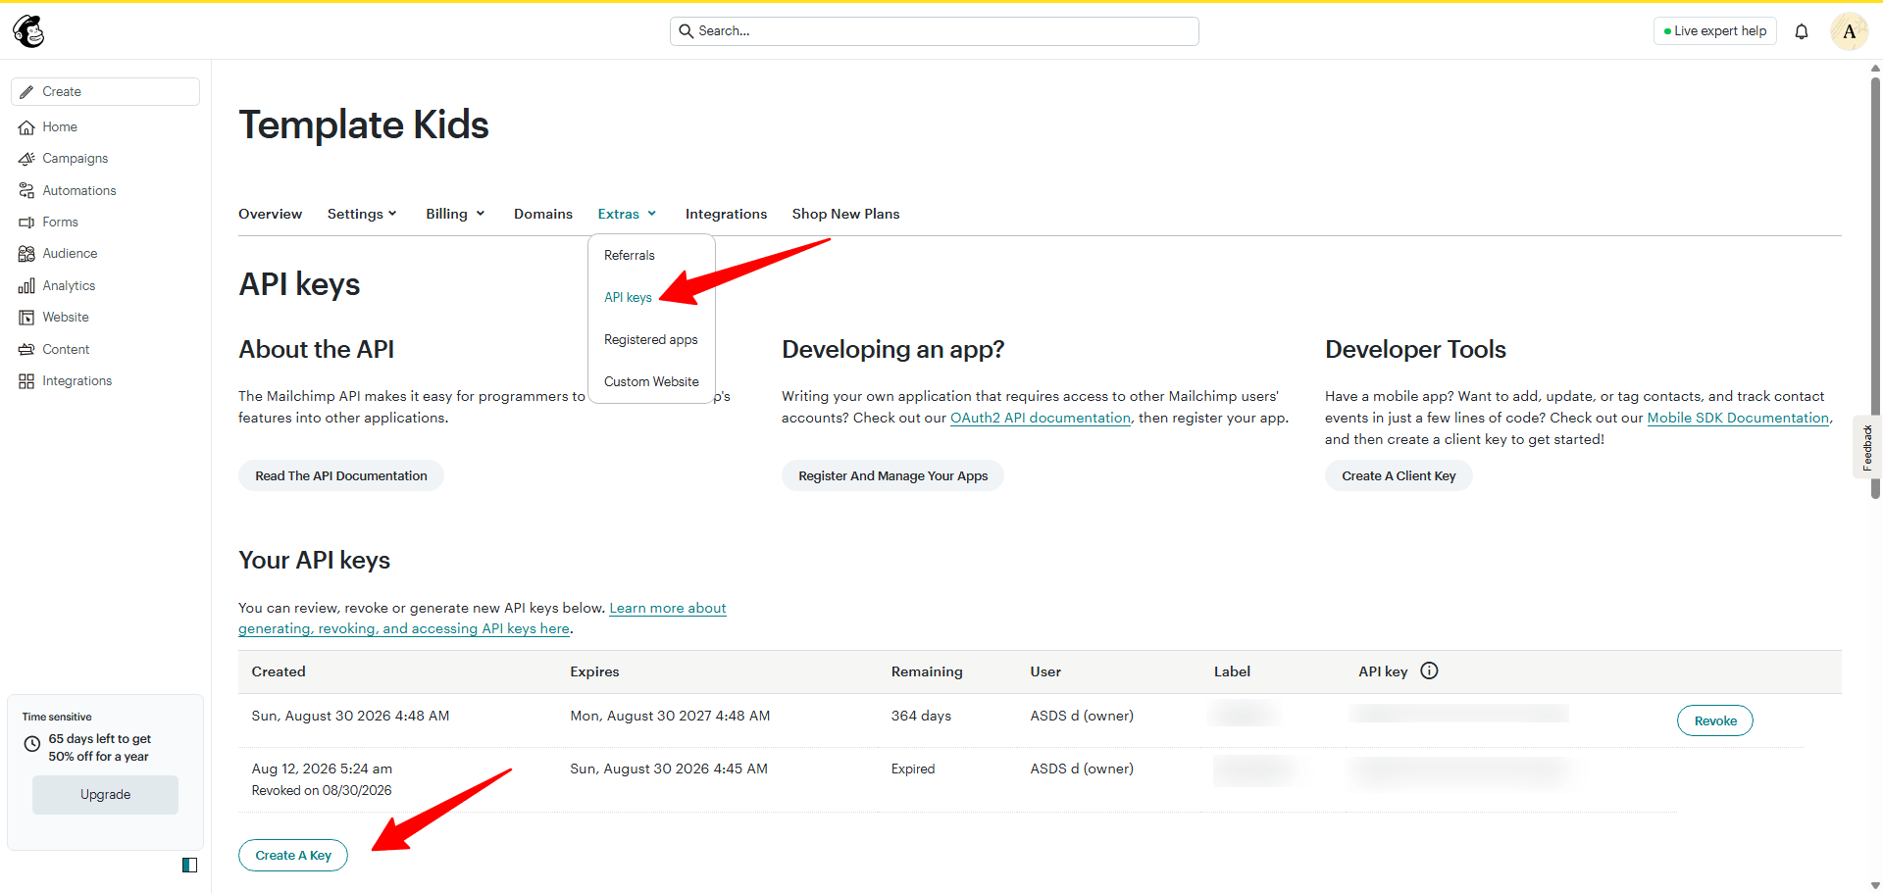Go to Audience in sidebar
Screen dimensions: 1883x893
[70, 254]
